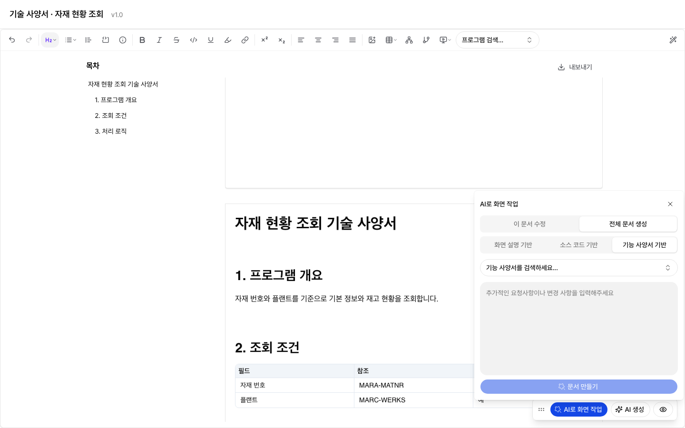
Task: Click the drag handle dots in the bottom bar
Action: coord(541,409)
